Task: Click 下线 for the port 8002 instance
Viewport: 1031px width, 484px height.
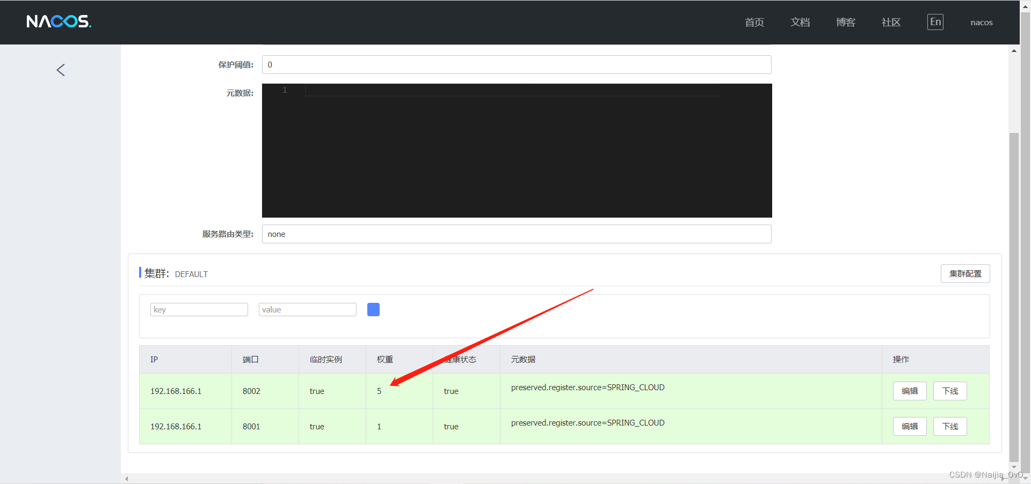Action: [950, 391]
